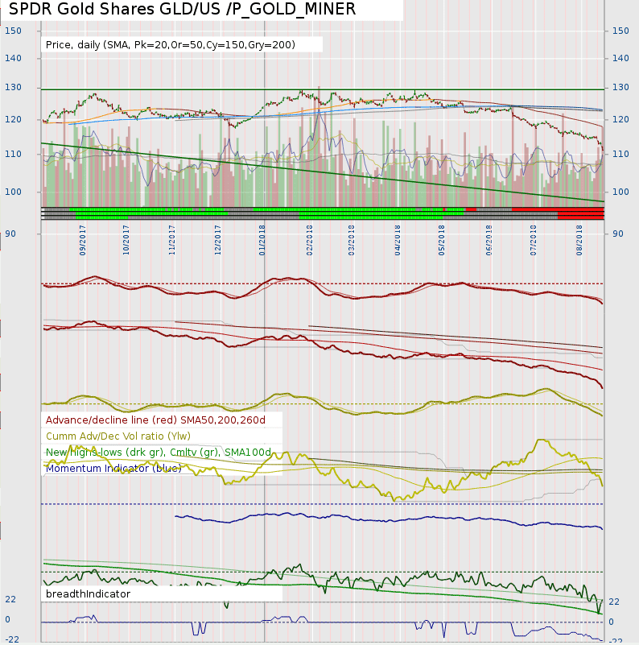Select the 130 price label on right axis
This screenshot has width=639, height=645.
[620, 87]
